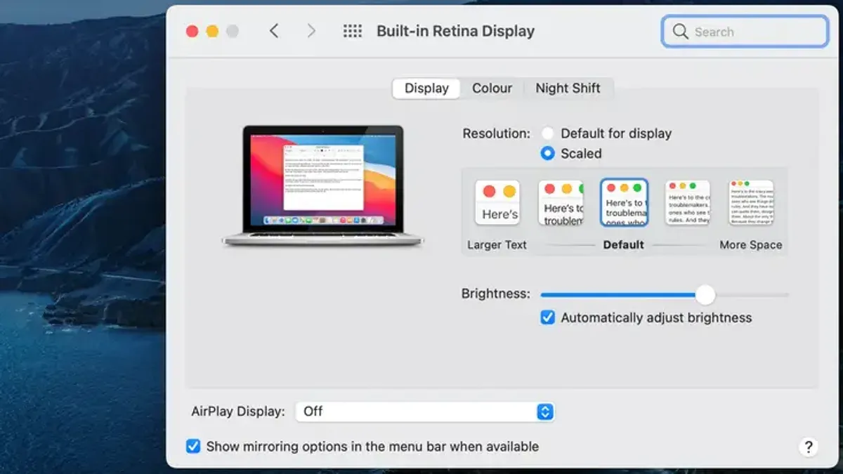Click the unfilled end of the Brightness track
Viewport: 843px width, 474px height.
pyautogui.click(x=752, y=295)
